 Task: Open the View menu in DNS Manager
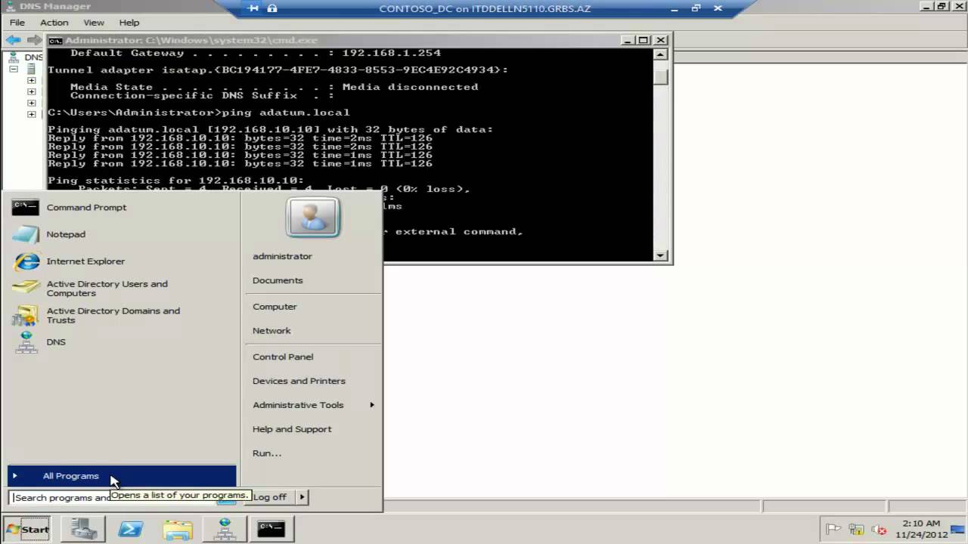(94, 23)
